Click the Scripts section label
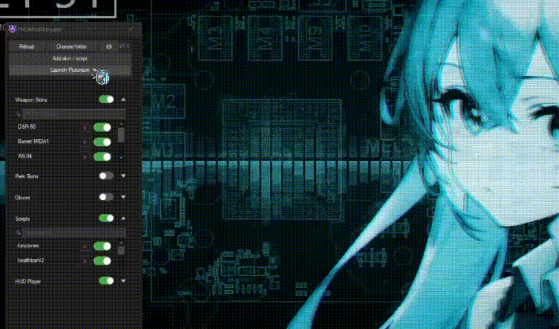 tap(22, 219)
